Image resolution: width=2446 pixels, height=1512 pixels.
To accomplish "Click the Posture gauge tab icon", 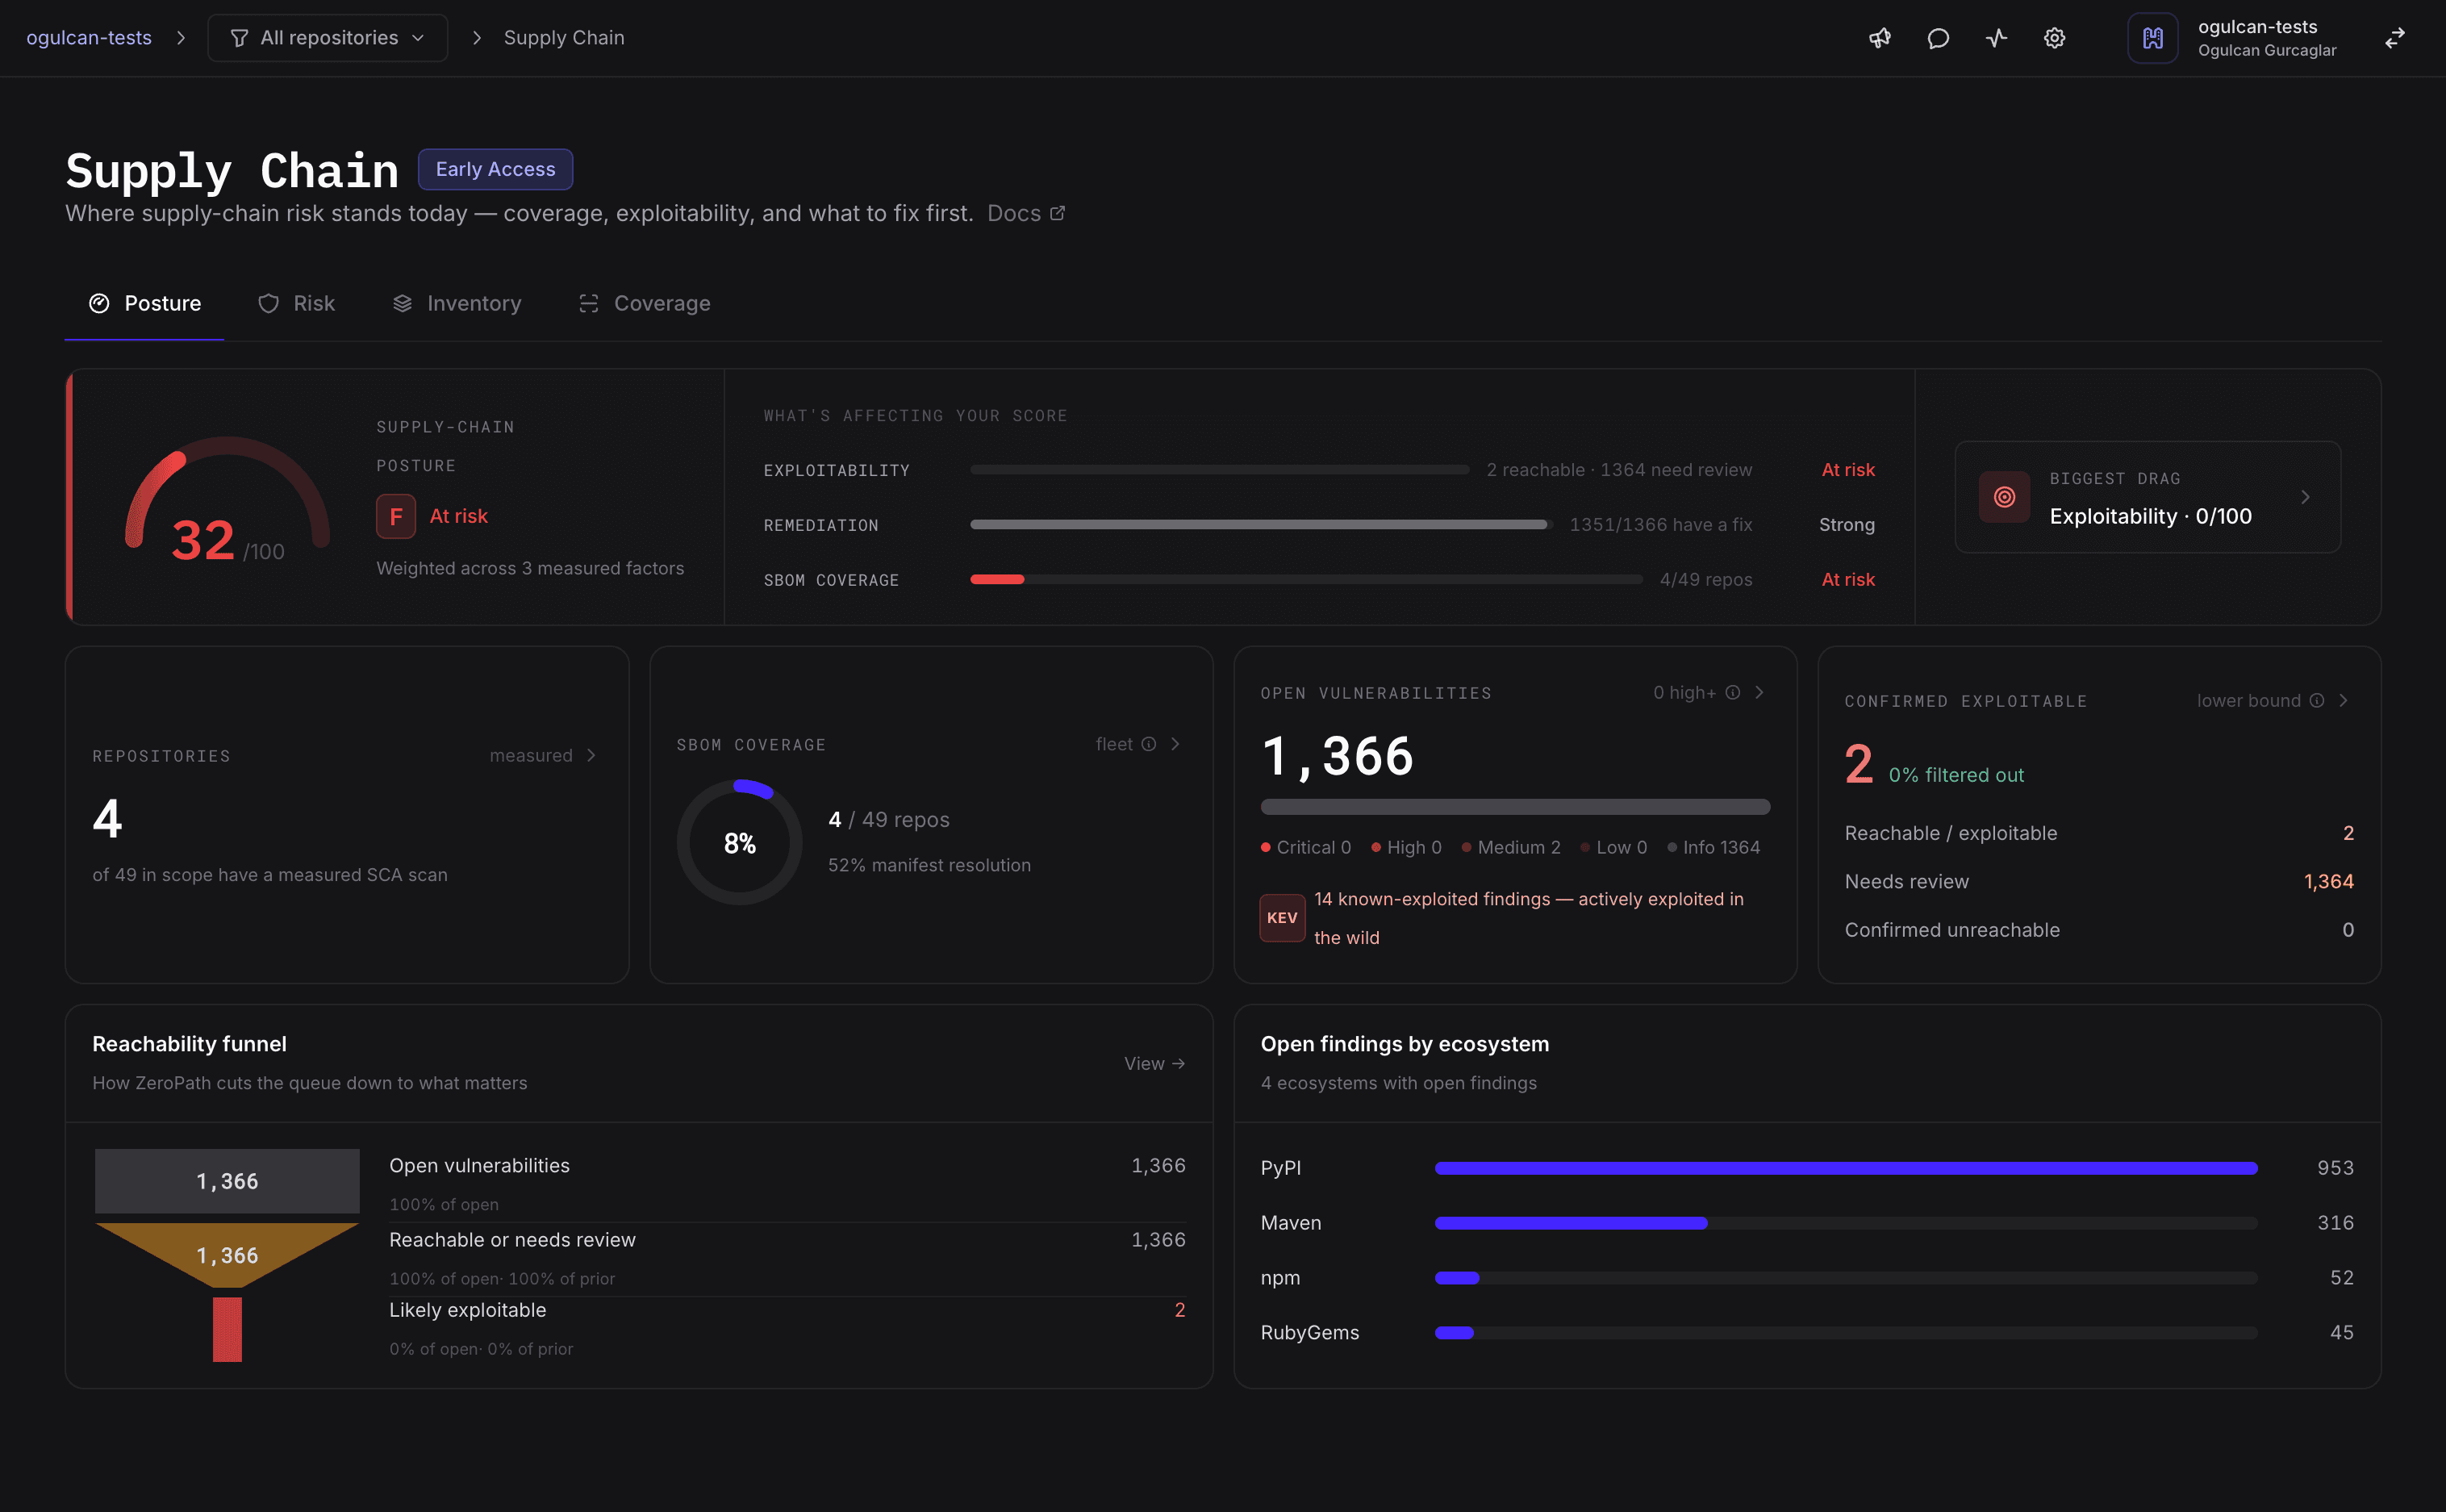I will click(x=99, y=303).
